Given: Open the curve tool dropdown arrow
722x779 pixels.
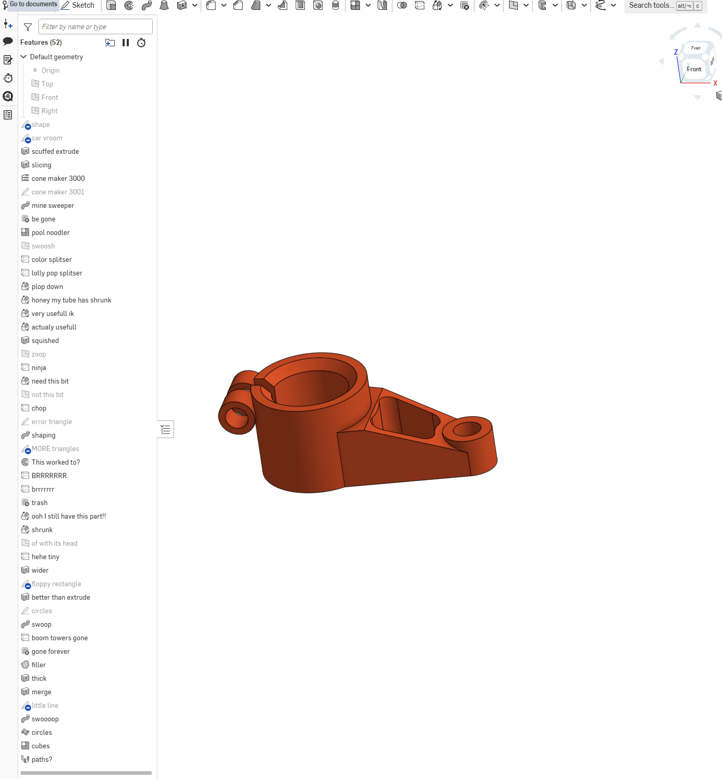Looking at the screenshot, I should point(613,5).
